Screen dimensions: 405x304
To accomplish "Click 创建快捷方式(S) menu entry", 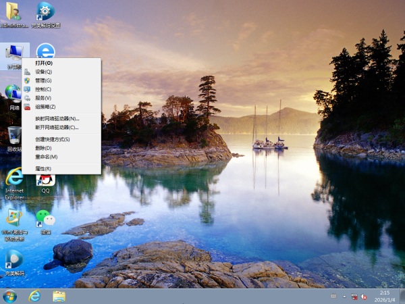I will [53, 139].
